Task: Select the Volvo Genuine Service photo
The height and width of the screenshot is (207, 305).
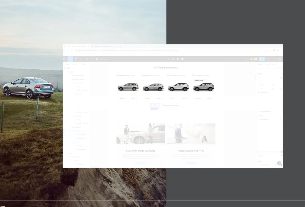Action: (x=191, y=134)
